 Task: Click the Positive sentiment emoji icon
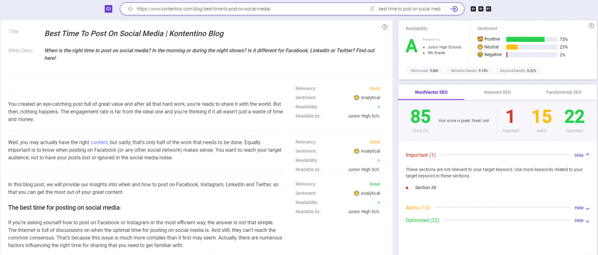[480, 39]
